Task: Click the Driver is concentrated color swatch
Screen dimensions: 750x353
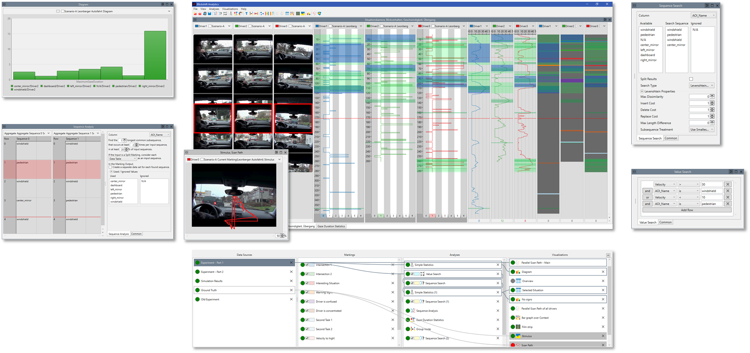Action: click(312, 310)
